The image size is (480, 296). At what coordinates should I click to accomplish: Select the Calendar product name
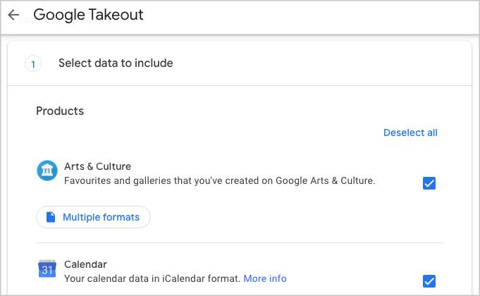[x=85, y=264]
